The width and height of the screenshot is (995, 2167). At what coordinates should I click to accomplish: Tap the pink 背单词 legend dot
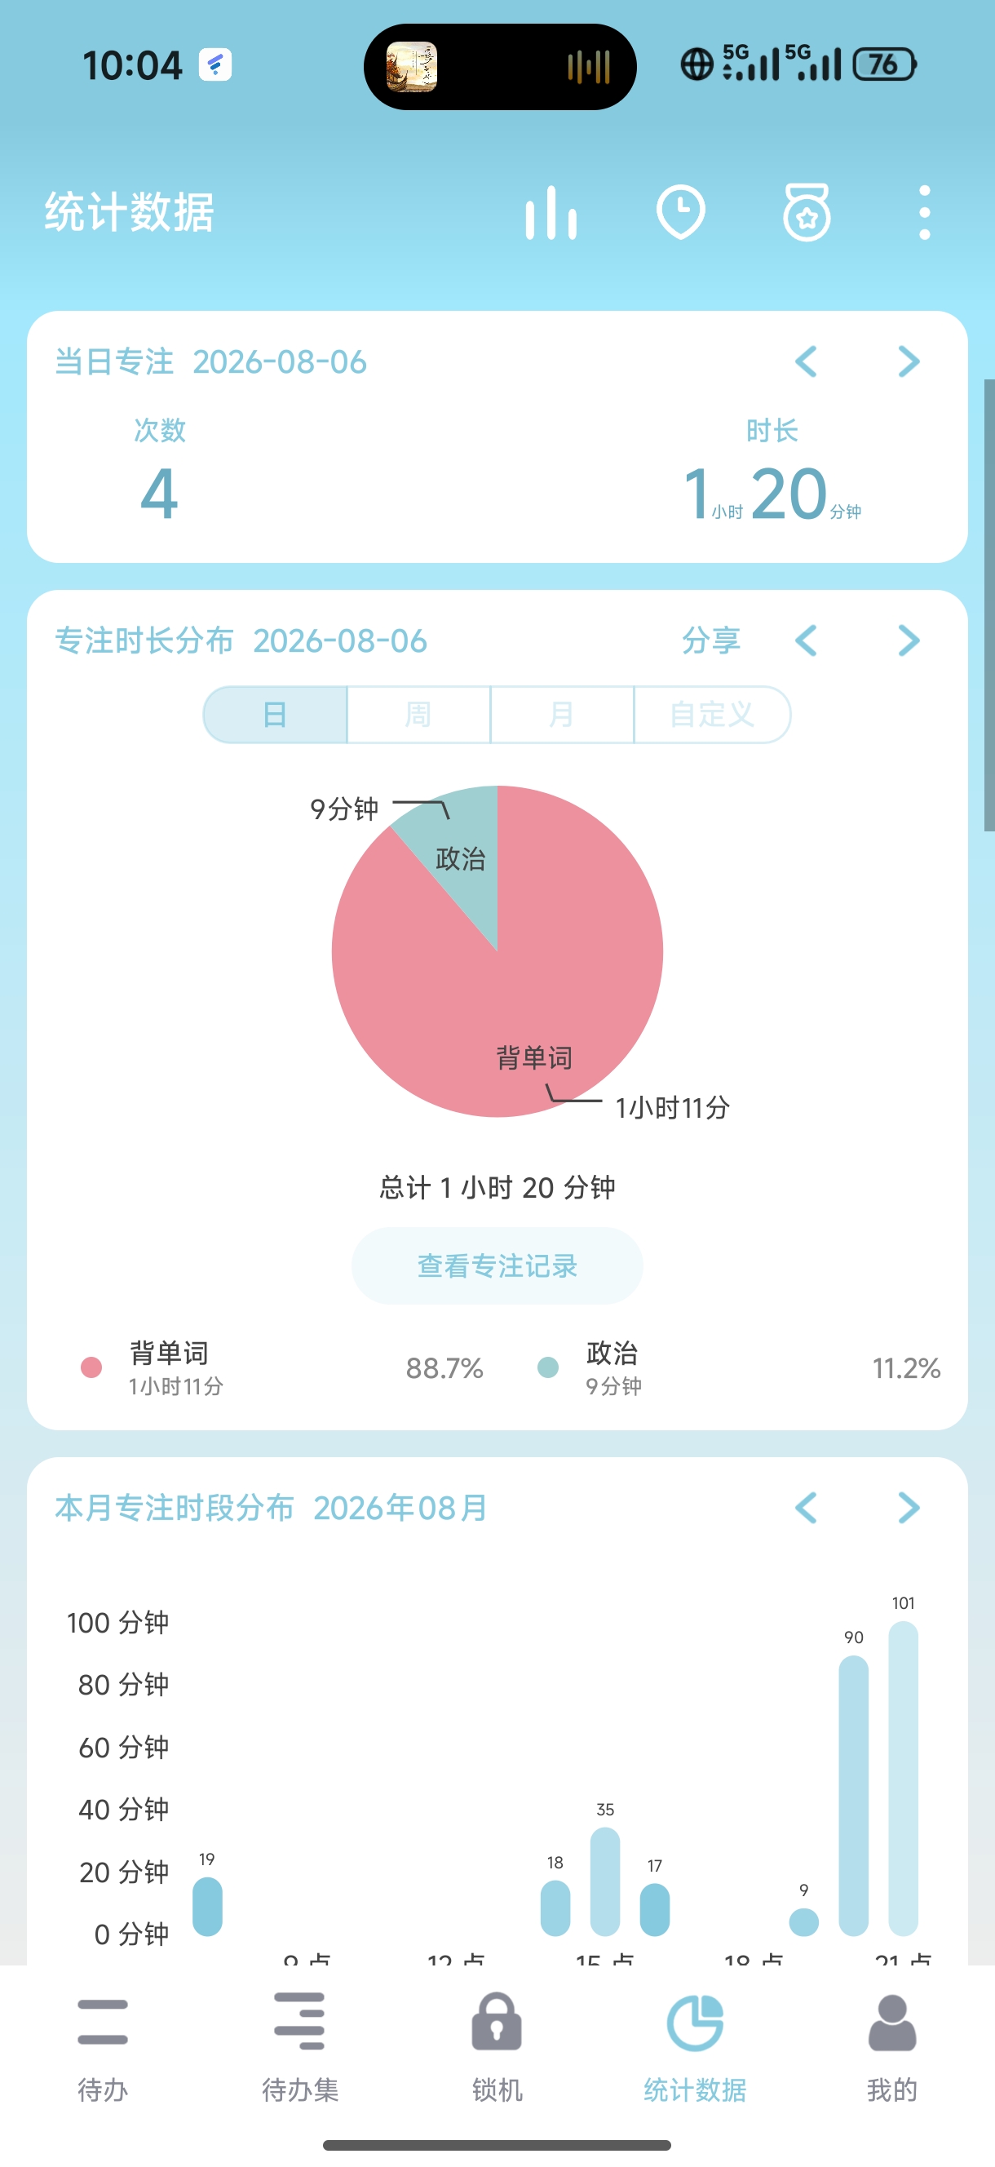91,1367
